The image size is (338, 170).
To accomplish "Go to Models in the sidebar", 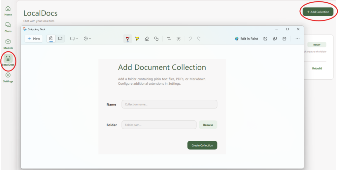I will (x=8, y=44).
